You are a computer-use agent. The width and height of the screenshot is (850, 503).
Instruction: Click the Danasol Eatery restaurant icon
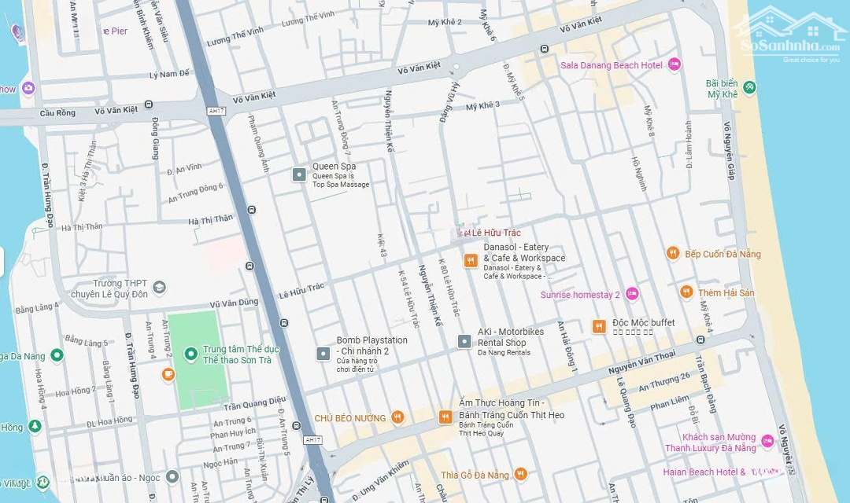(471, 261)
